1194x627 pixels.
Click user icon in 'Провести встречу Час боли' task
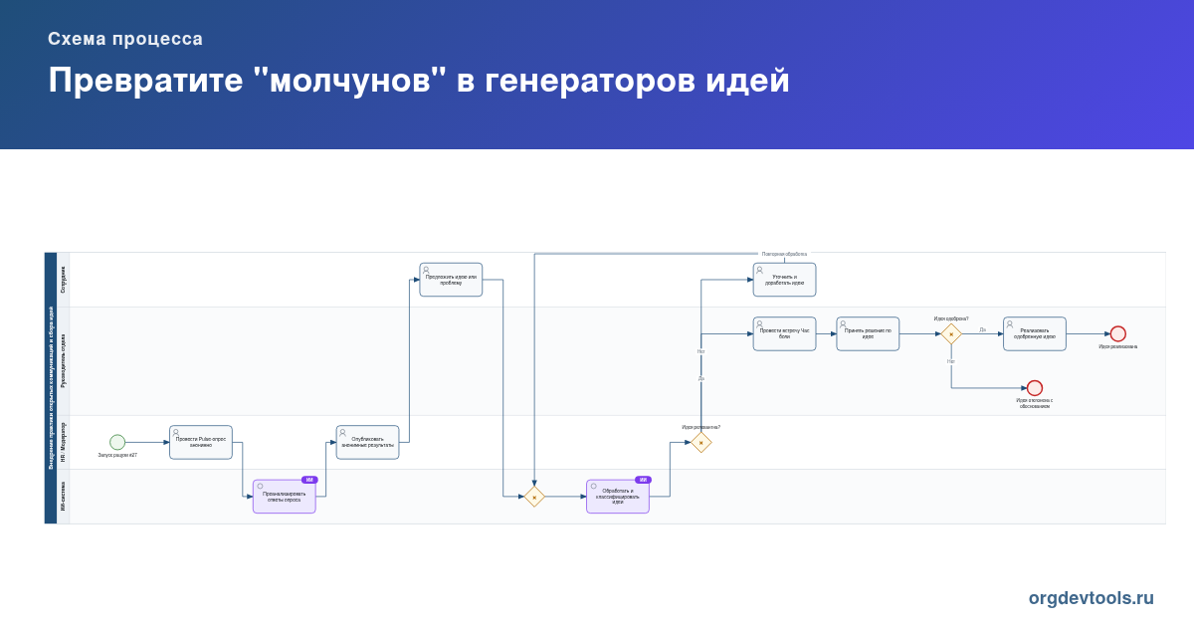coord(759,323)
